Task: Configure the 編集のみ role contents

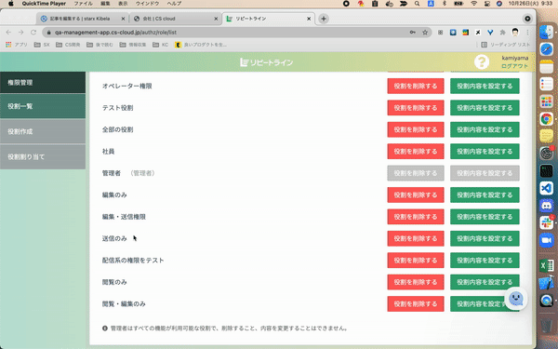Action: (x=485, y=195)
